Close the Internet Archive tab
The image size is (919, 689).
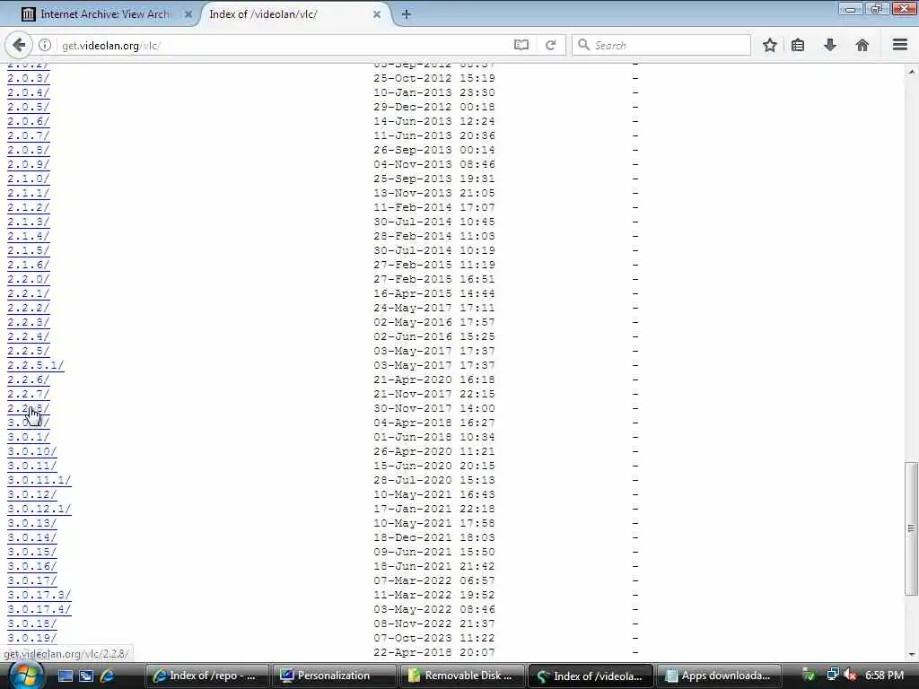coord(188,14)
